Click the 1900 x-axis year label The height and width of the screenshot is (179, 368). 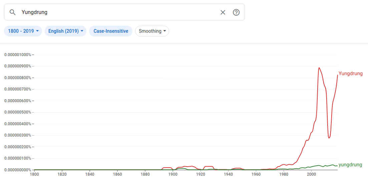click(x=172, y=174)
